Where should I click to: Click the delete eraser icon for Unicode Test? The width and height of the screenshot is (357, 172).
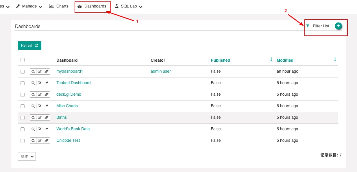46,141
